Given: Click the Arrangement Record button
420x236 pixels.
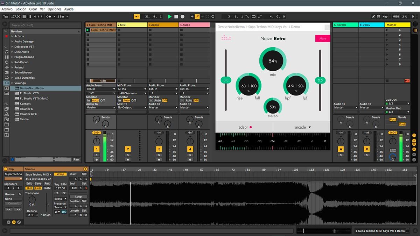Looking at the screenshot, I should tap(182, 16).
